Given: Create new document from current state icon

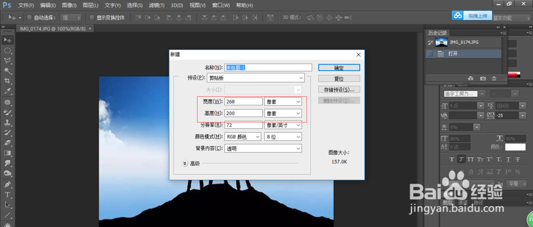Looking at the screenshot, I should (x=471, y=78).
